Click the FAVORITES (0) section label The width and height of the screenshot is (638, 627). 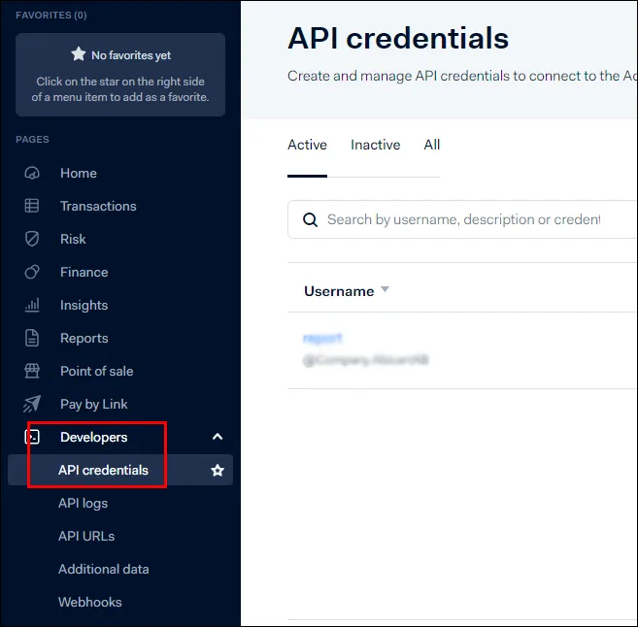coord(51,16)
